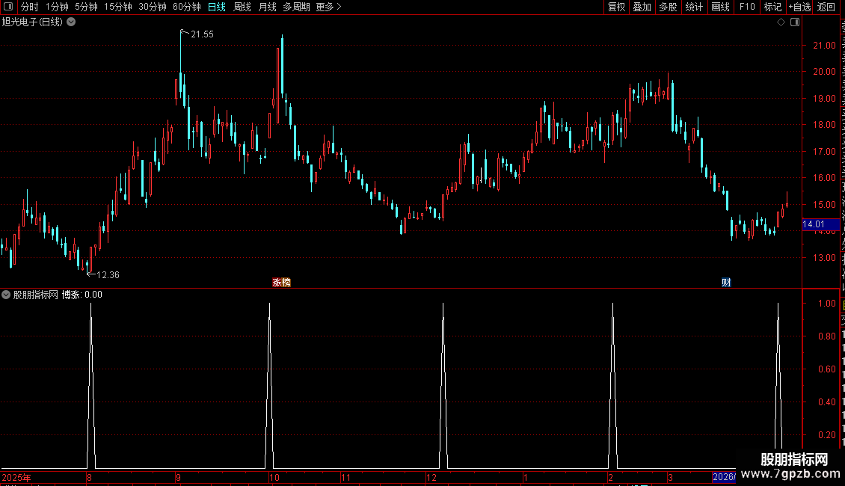Click the 财 financial marker

[x=726, y=283]
